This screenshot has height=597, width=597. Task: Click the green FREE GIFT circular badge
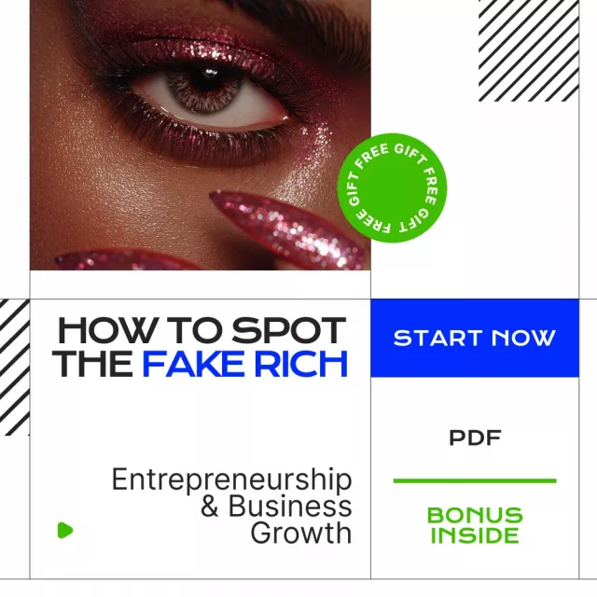(392, 187)
